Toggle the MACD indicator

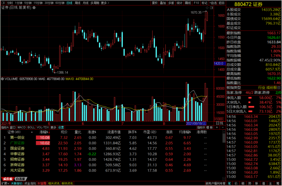coord(22,127)
